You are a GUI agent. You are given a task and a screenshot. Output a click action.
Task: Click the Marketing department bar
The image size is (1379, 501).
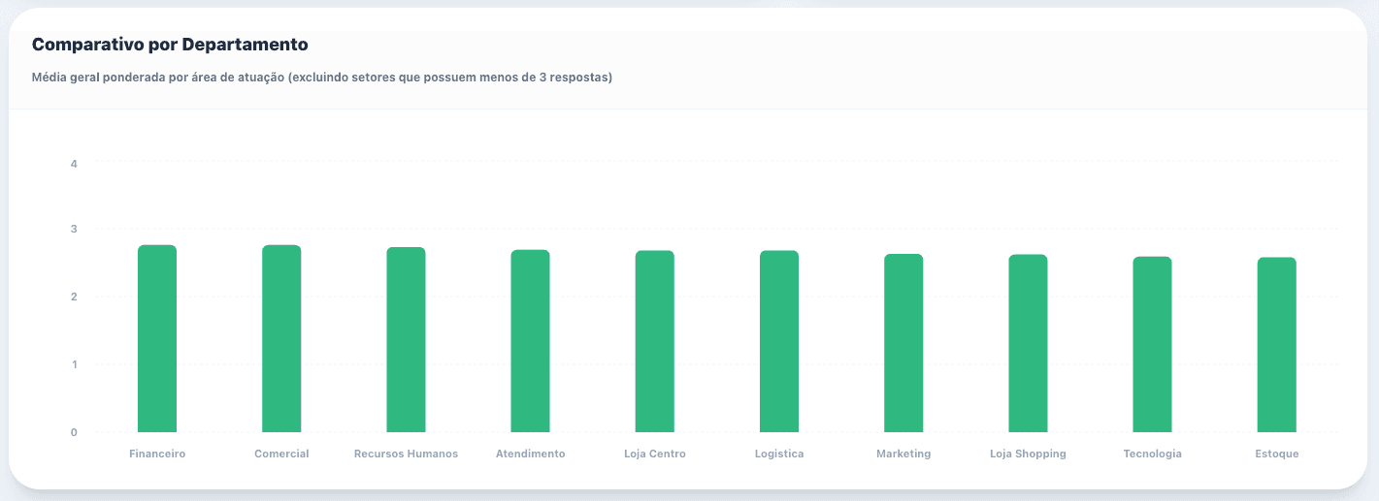pyautogui.click(x=903, y=343)
